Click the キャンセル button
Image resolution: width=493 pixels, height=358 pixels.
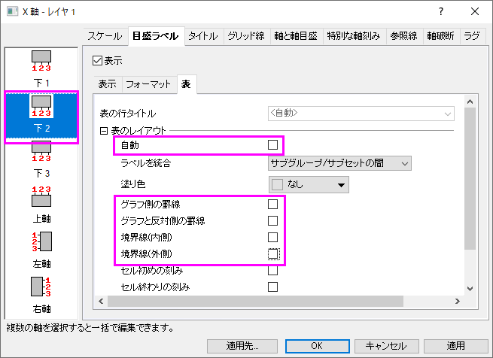386,346
